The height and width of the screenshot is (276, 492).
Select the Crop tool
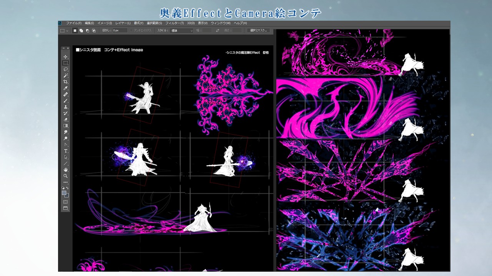coord(66,82)
